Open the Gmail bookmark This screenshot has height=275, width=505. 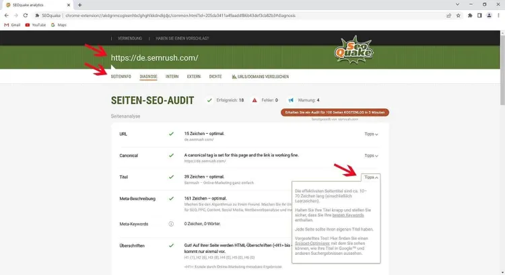click(x=12, y=25)
